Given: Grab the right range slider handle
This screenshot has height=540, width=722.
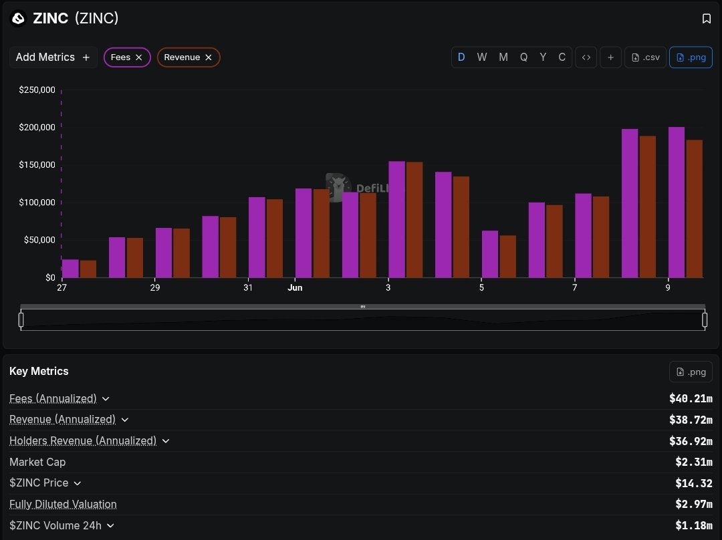Looking at the screenshot, I should 705,319.
